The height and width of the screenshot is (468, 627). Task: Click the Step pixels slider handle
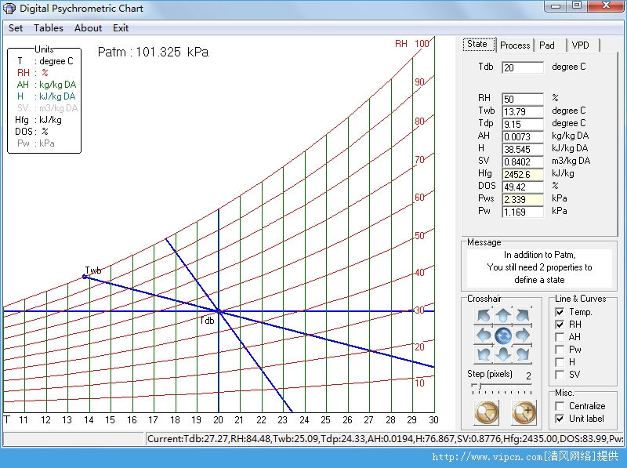tap(479, 384)
